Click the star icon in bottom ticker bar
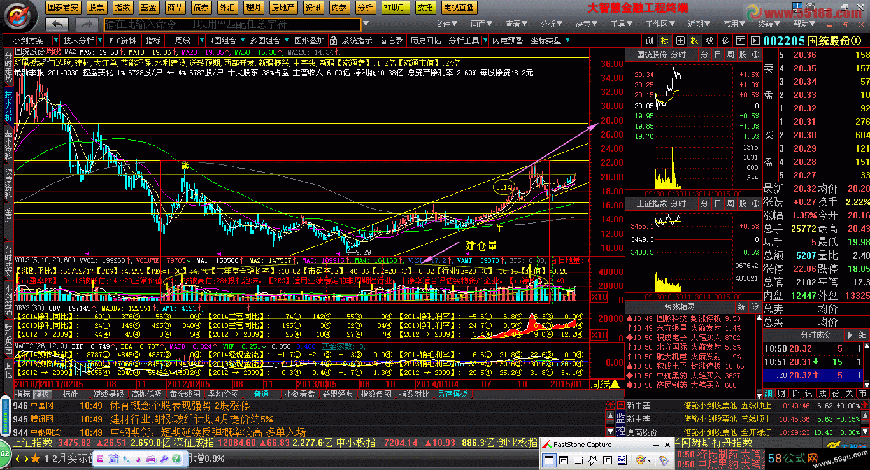This screenshot has height=470, width=870. pyautogui.click(x=35, y=459)
